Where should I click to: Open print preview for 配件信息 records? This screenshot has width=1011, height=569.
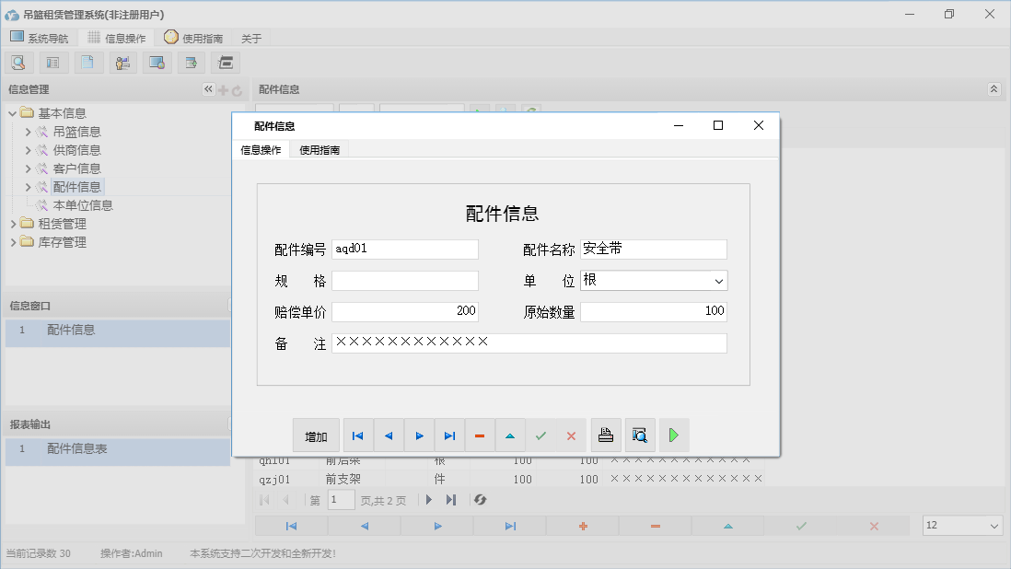(x=639, y=435)
